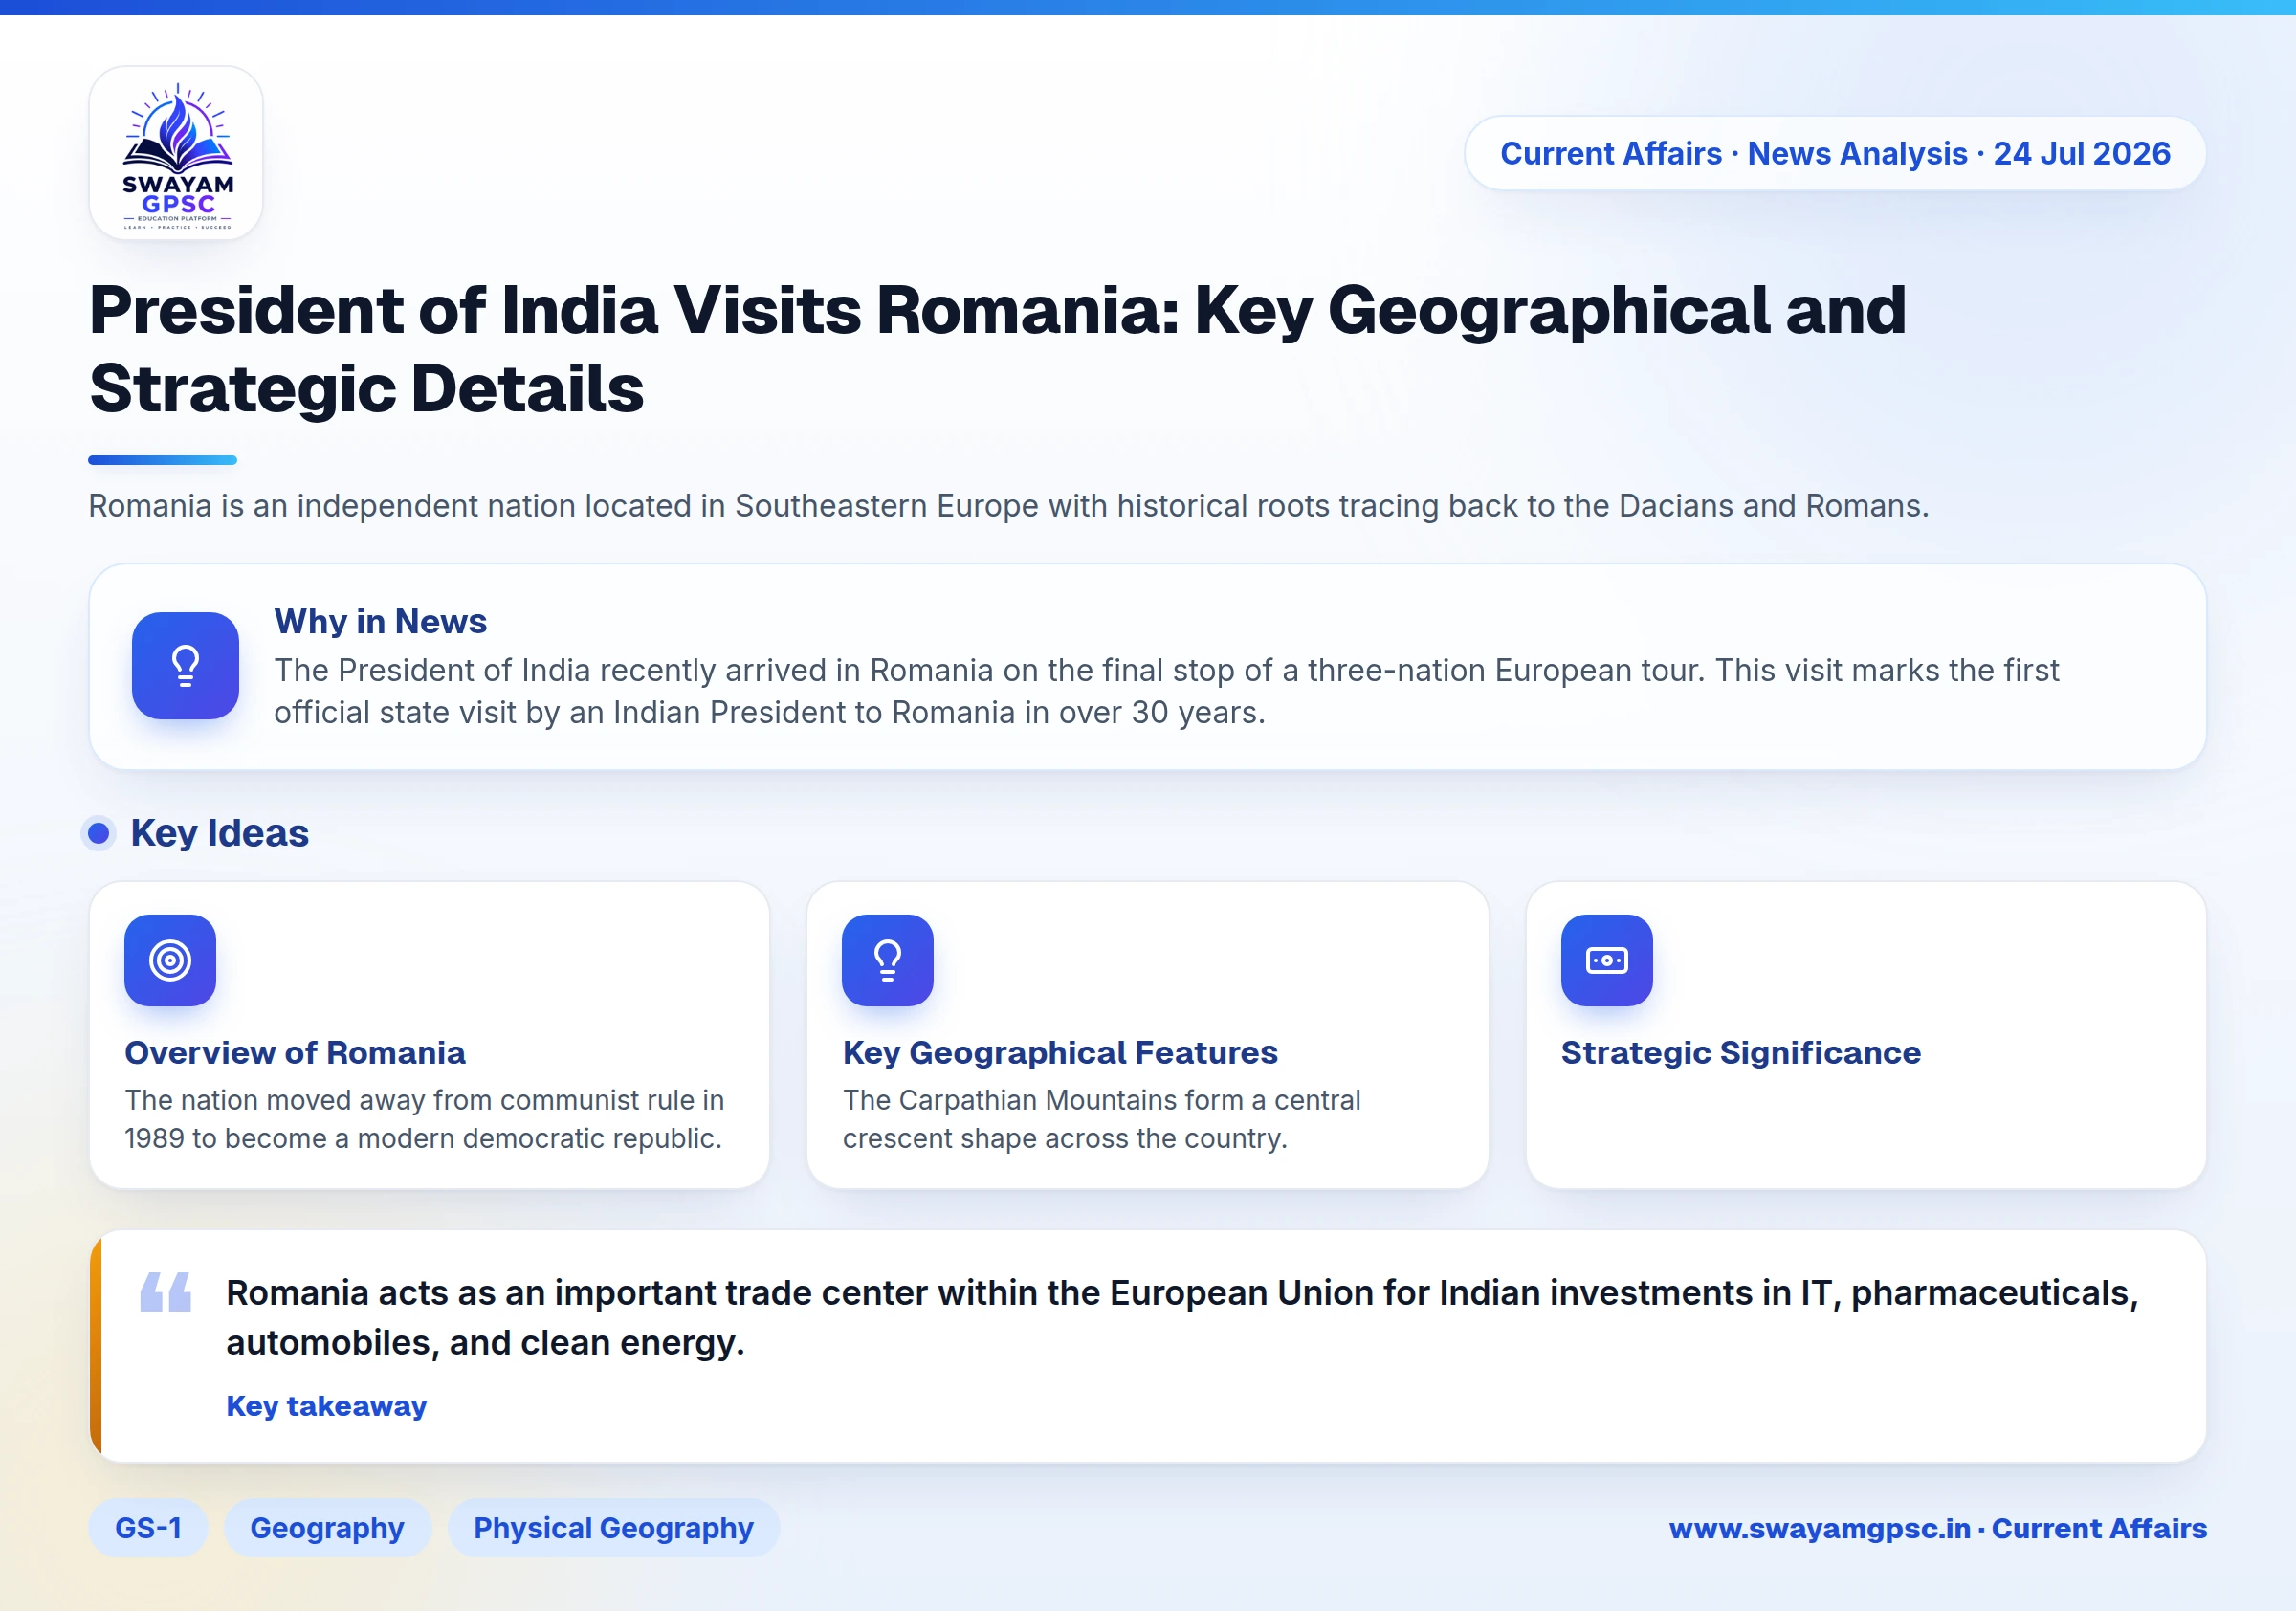Click the main headline about President's Romania visit
This screenshot has height=1611, width=2296.
(997, 348)
